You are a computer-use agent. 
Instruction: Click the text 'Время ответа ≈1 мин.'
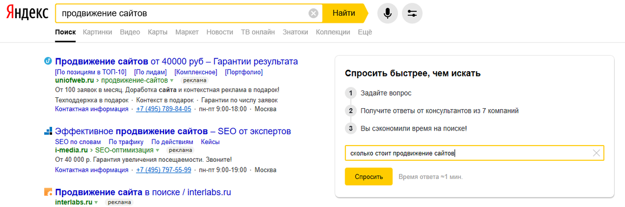[430, 177]
